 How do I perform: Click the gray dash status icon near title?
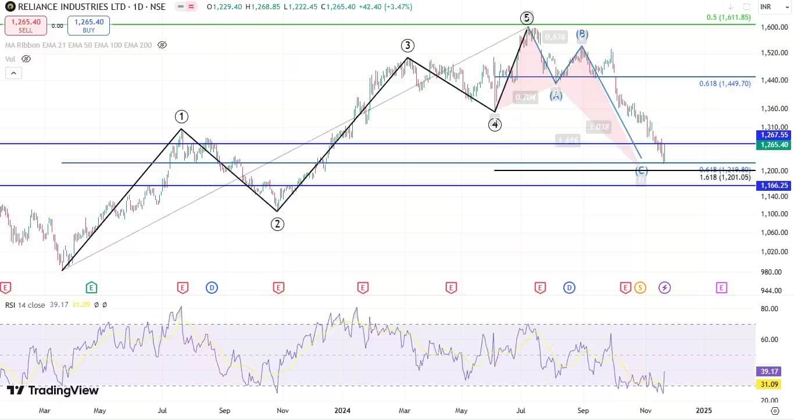point(179,7)
